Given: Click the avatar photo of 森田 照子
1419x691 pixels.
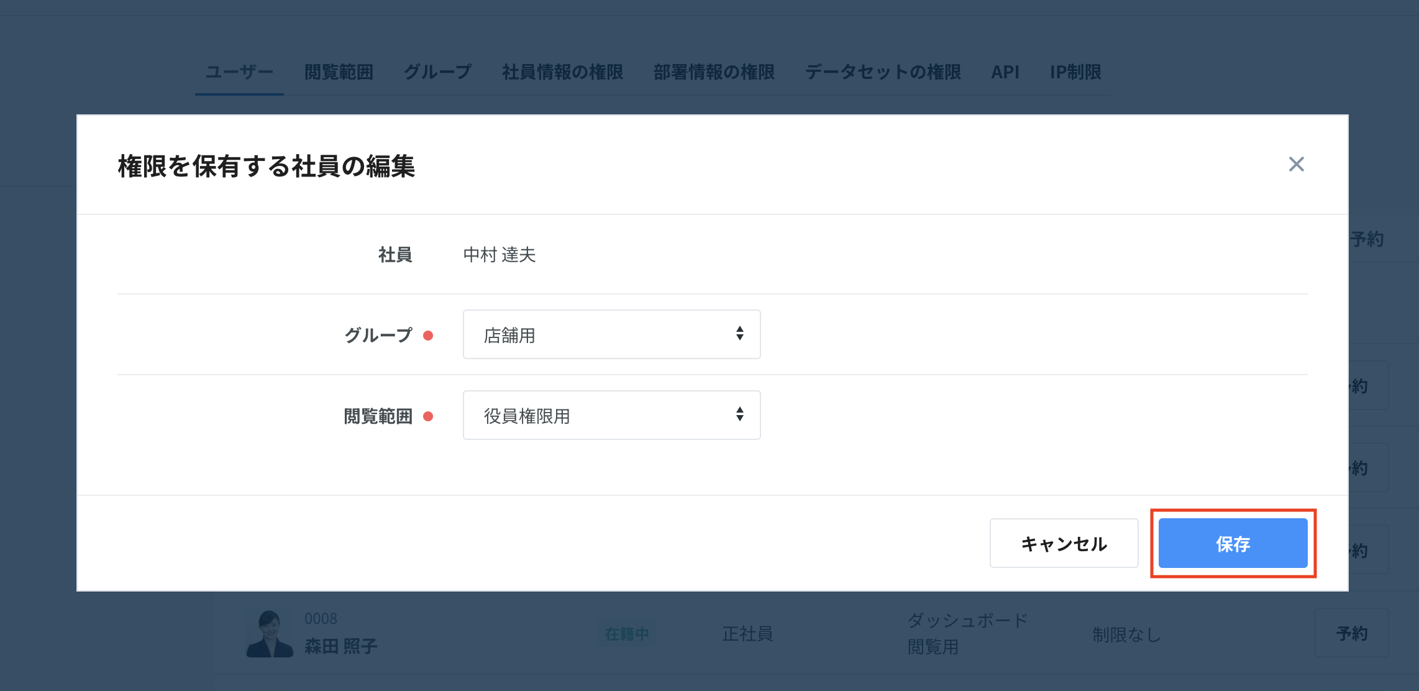Looking at the screenshot, I should (269, 633).
